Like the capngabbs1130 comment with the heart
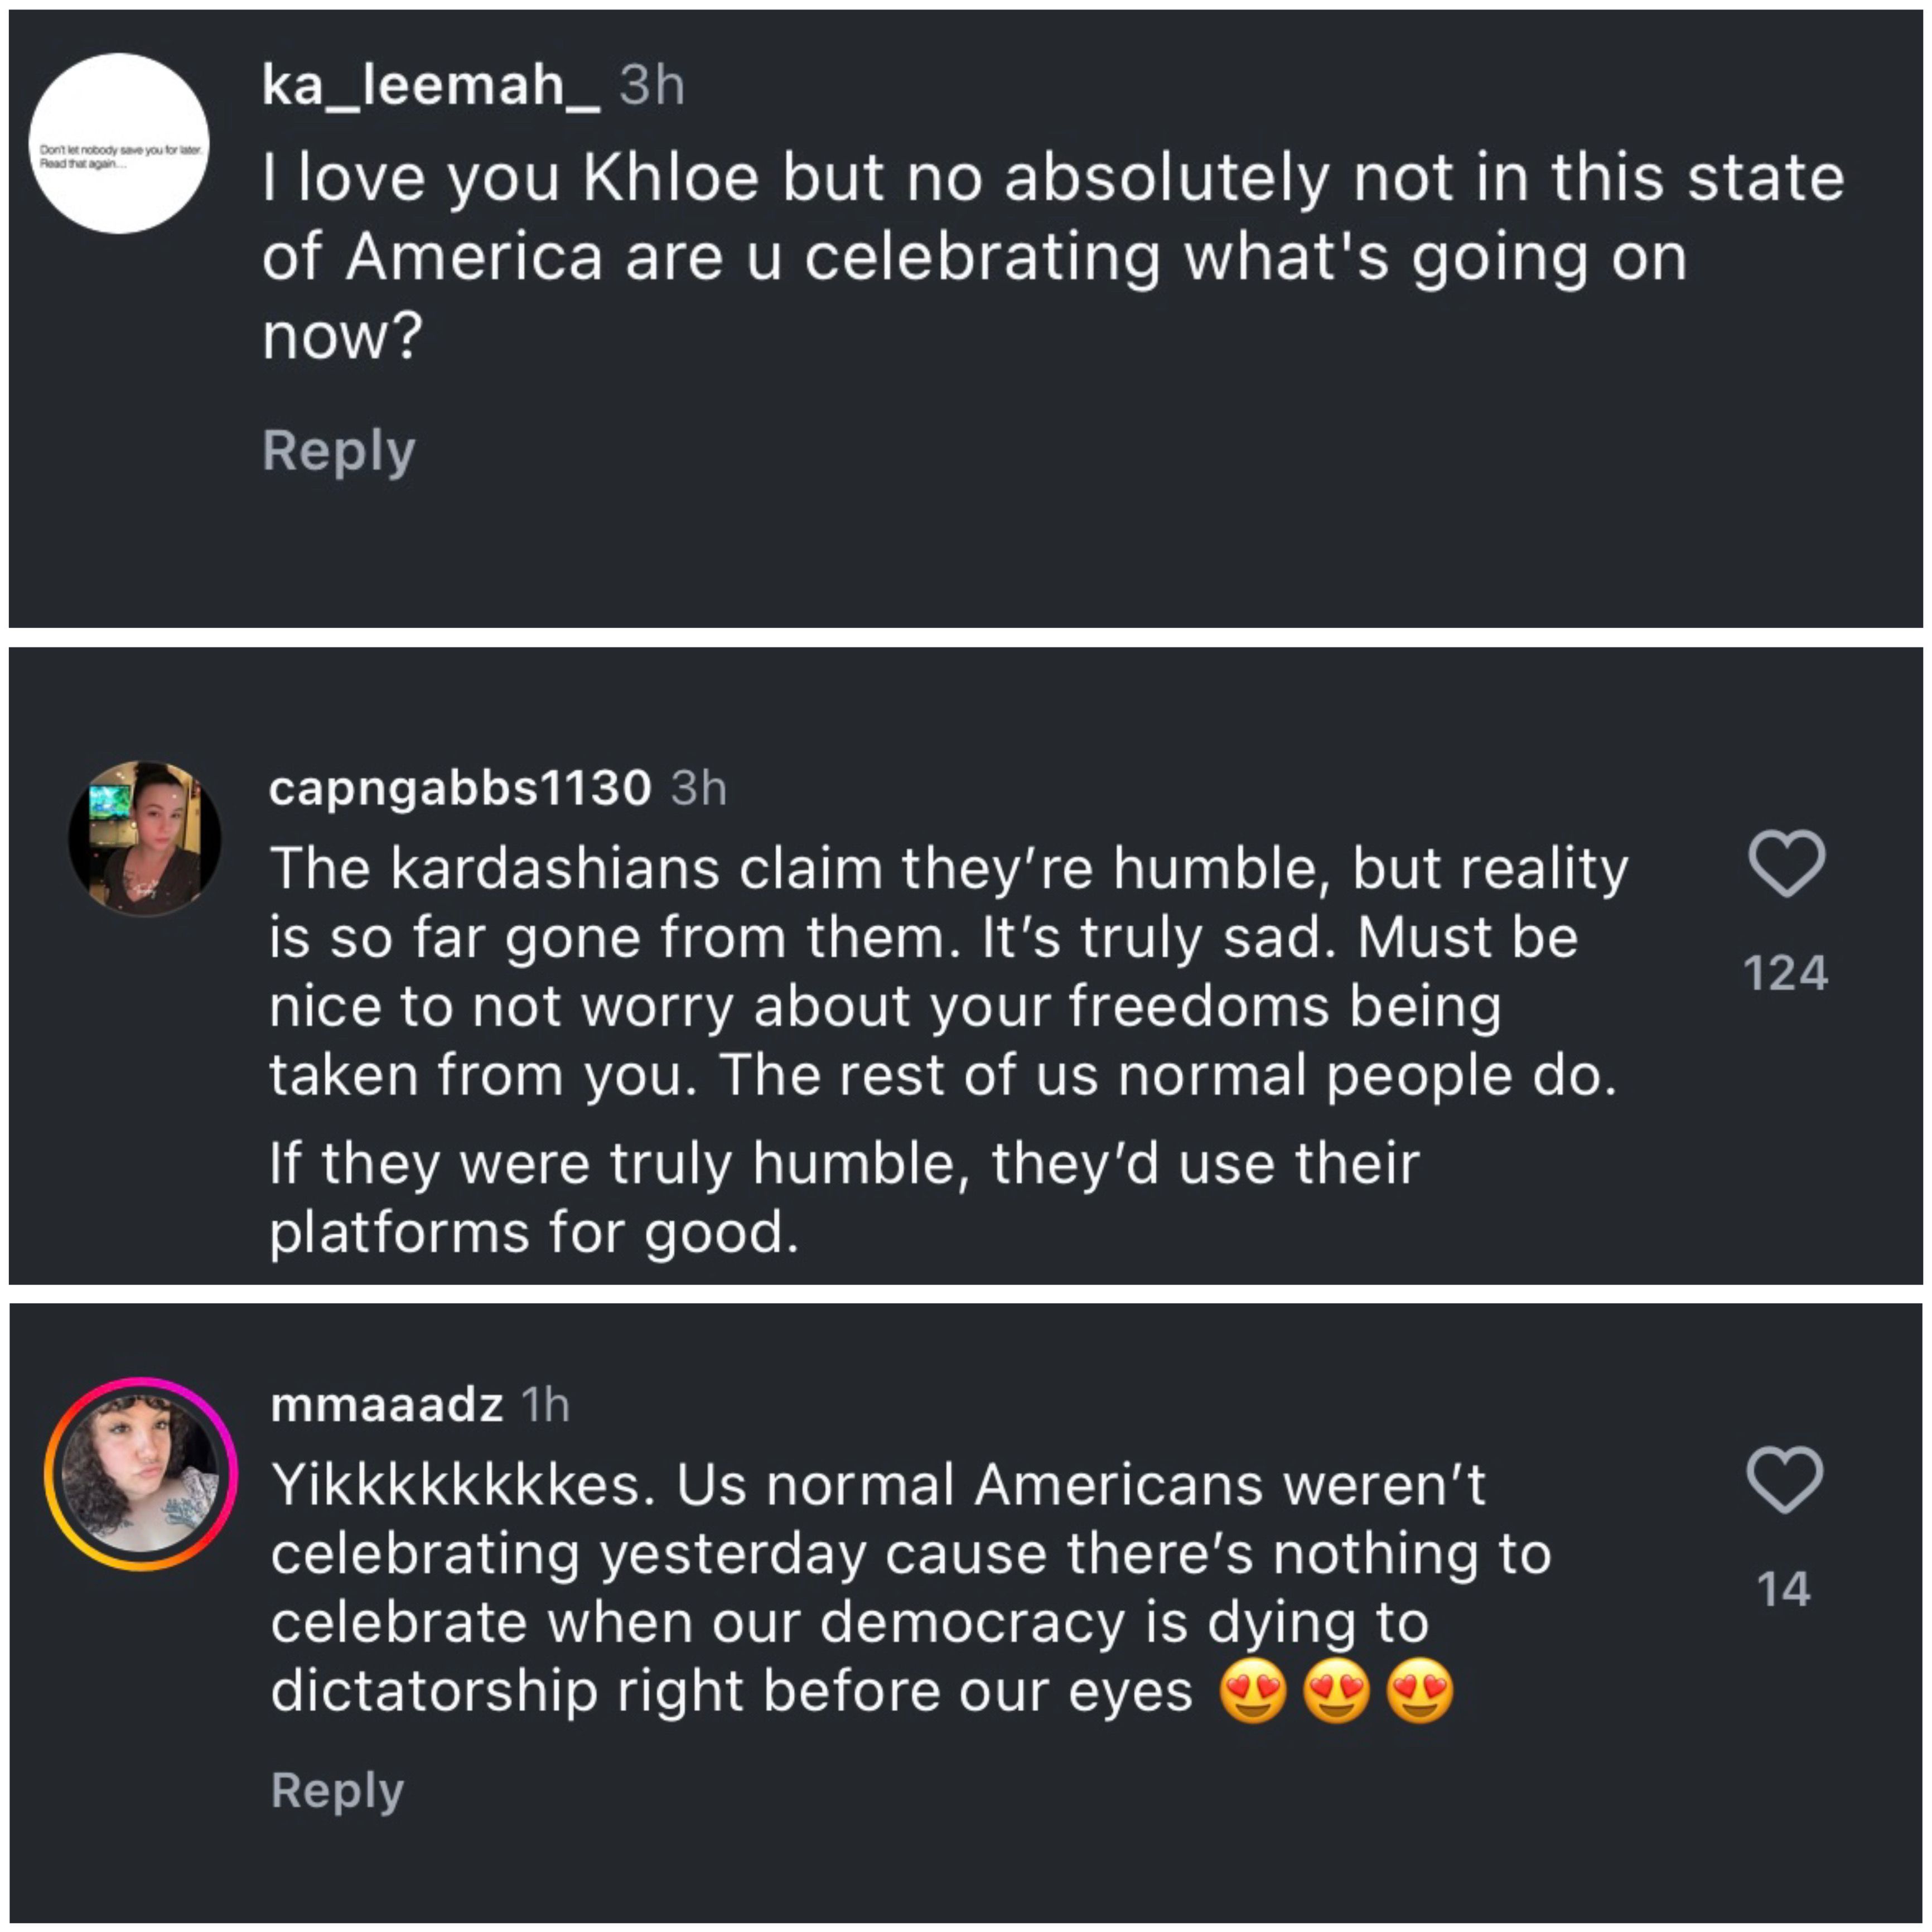1932x1932 pixels. coord(1786,863)
